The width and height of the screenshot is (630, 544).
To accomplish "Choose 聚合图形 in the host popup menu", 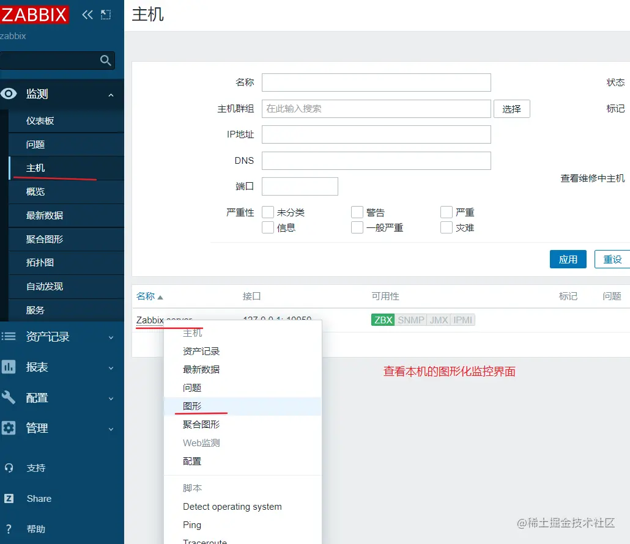I will (x=243, y=424).
